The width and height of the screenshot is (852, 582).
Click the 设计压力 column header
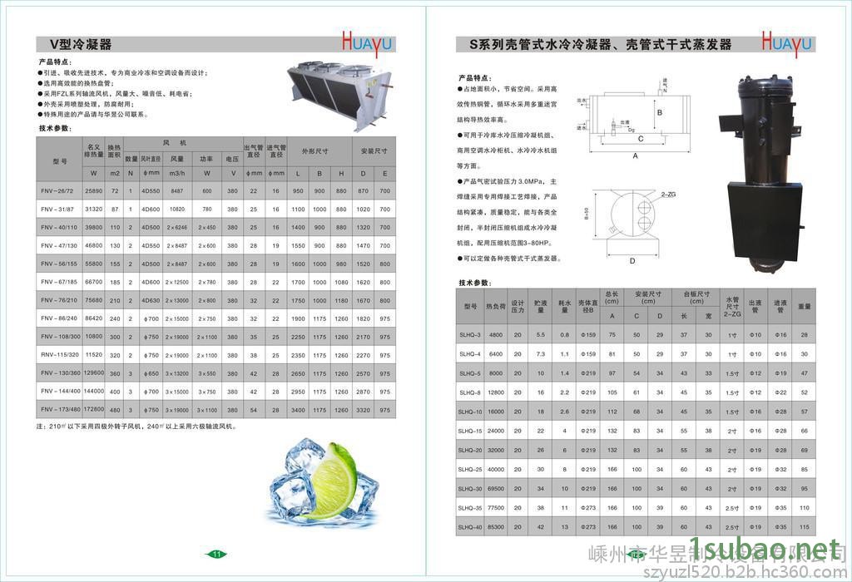[518, 307]
